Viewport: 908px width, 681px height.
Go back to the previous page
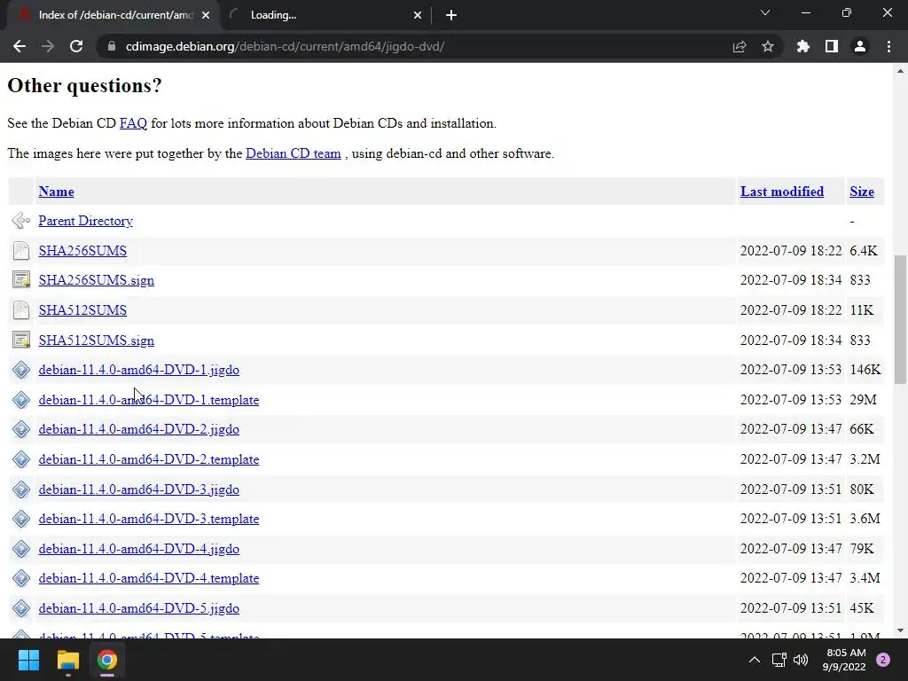click(x=20, y=46)
